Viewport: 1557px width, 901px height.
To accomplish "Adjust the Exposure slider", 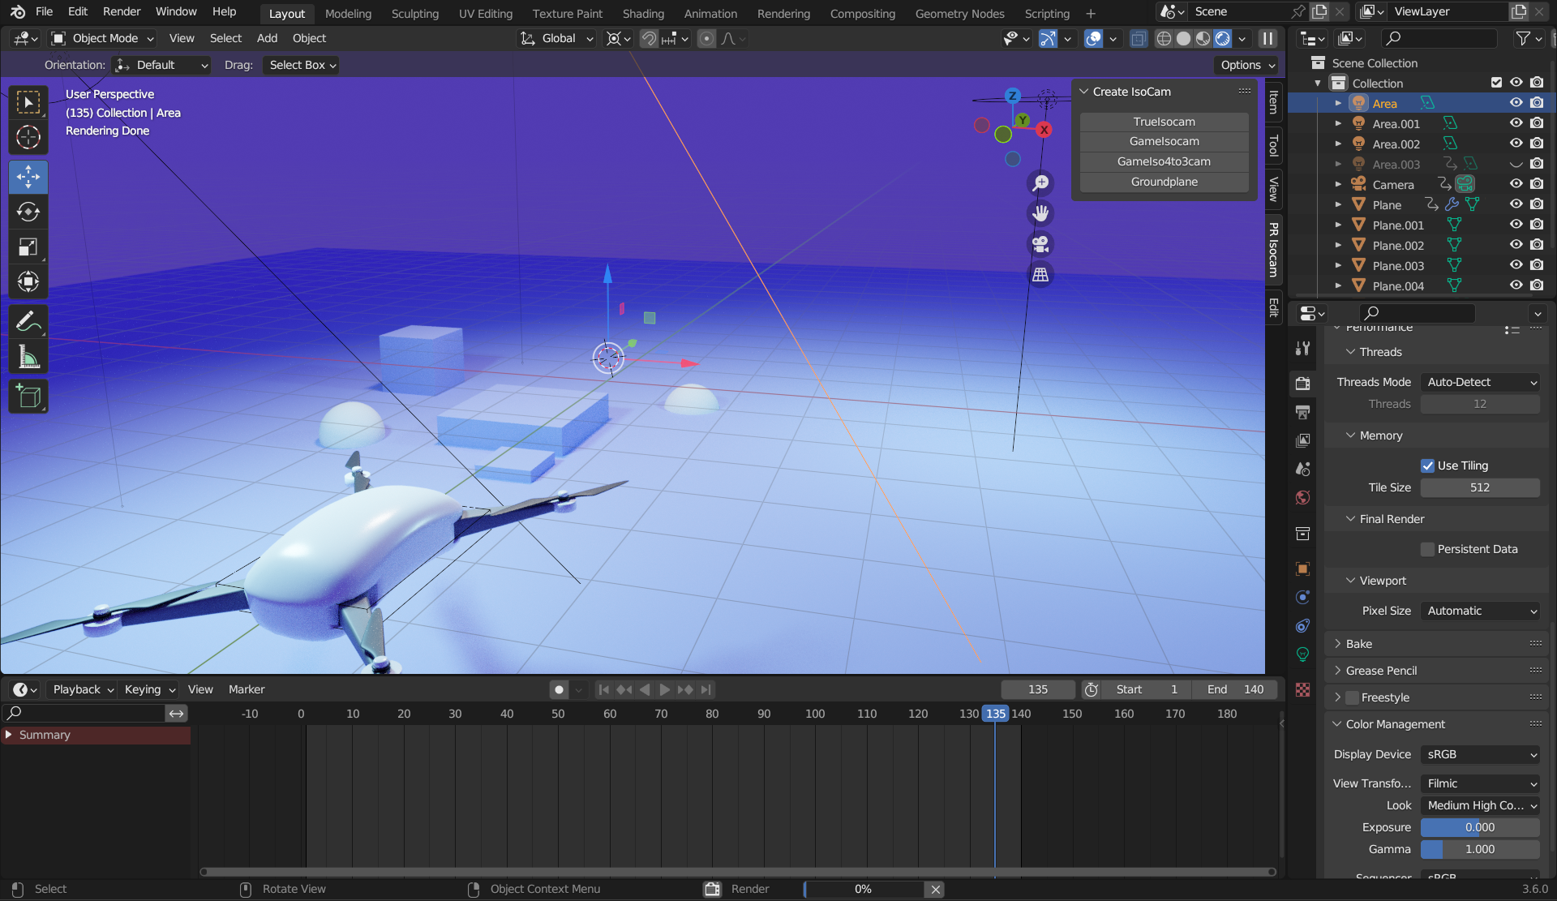I will point(1480,827).
